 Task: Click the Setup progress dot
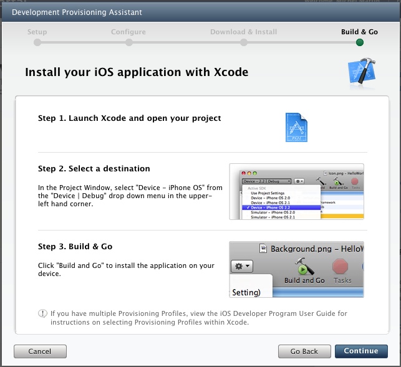(37, 42)
